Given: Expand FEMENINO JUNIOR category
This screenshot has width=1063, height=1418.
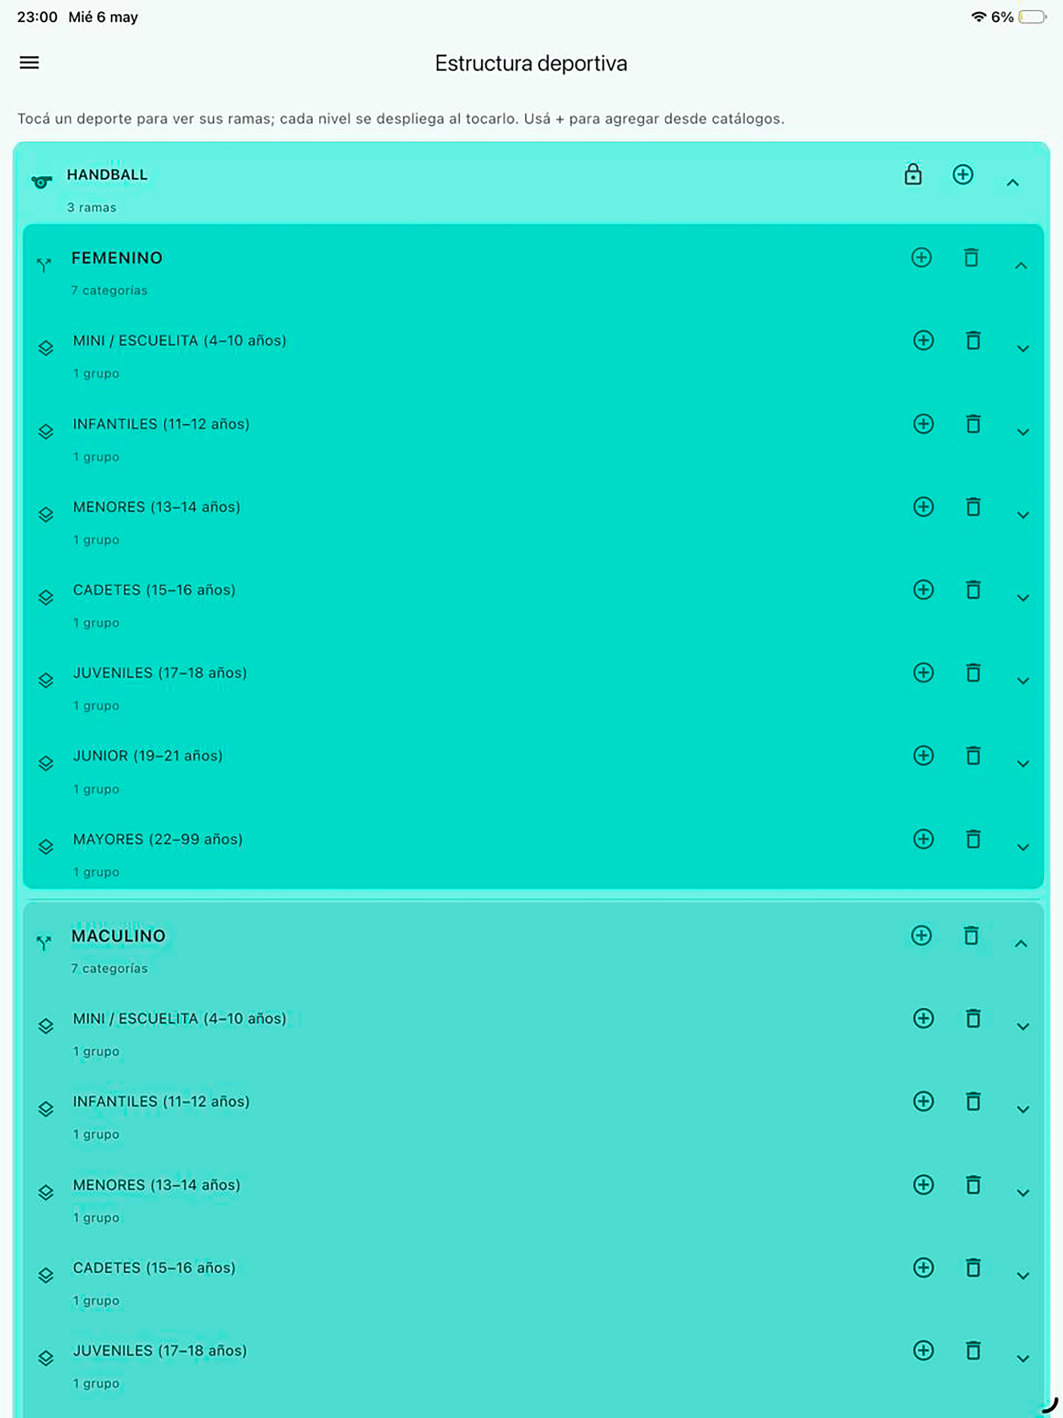Looking at the screenshot, I should (x=1023, y=764).
